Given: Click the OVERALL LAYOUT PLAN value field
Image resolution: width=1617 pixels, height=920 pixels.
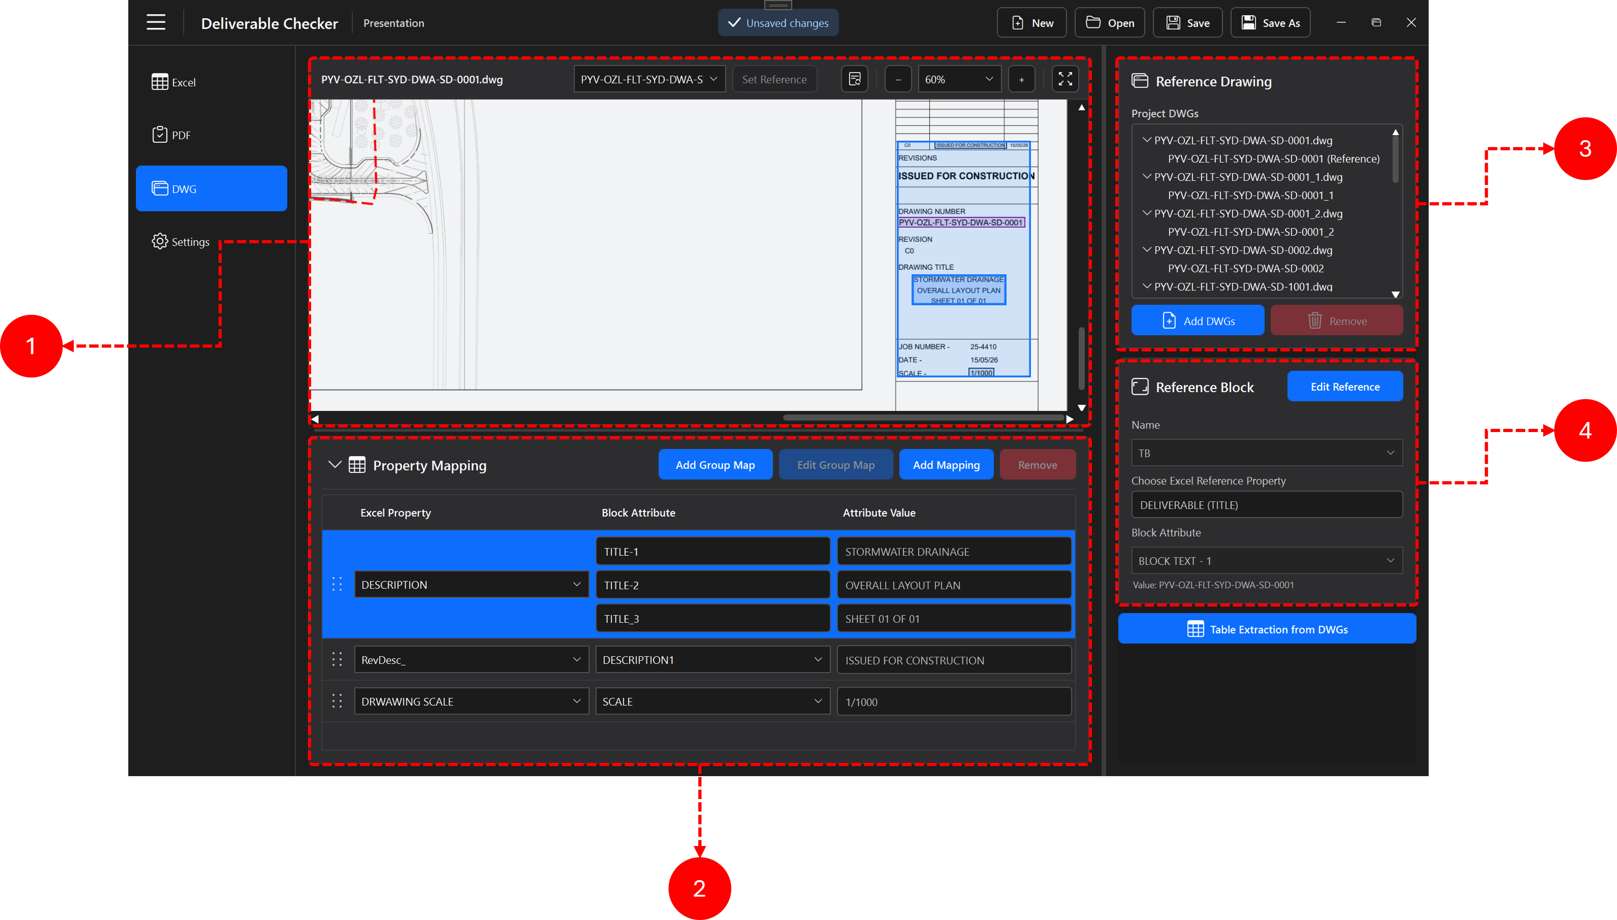Looking at the screenshot, I should tap(954, 585).
